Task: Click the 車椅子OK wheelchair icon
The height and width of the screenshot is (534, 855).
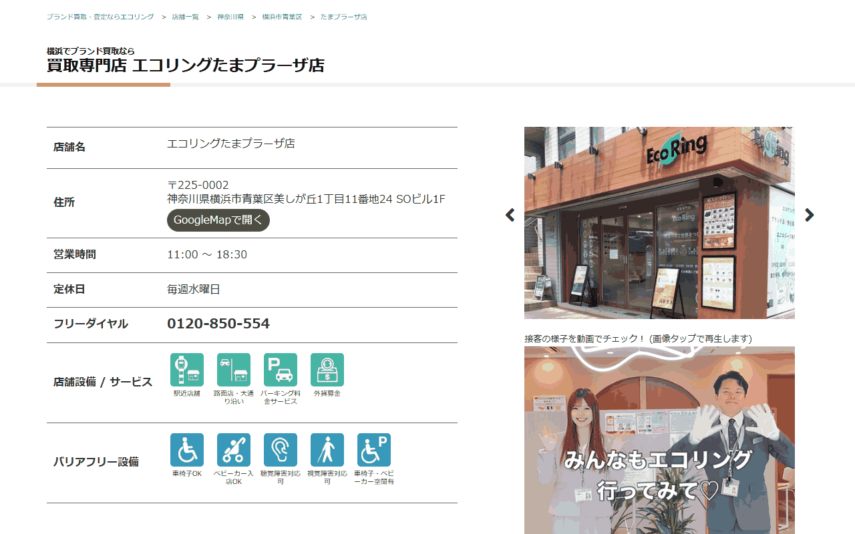Action: click(x=187, y=450)
